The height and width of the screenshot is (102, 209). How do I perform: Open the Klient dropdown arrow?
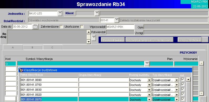coord(97,13)
